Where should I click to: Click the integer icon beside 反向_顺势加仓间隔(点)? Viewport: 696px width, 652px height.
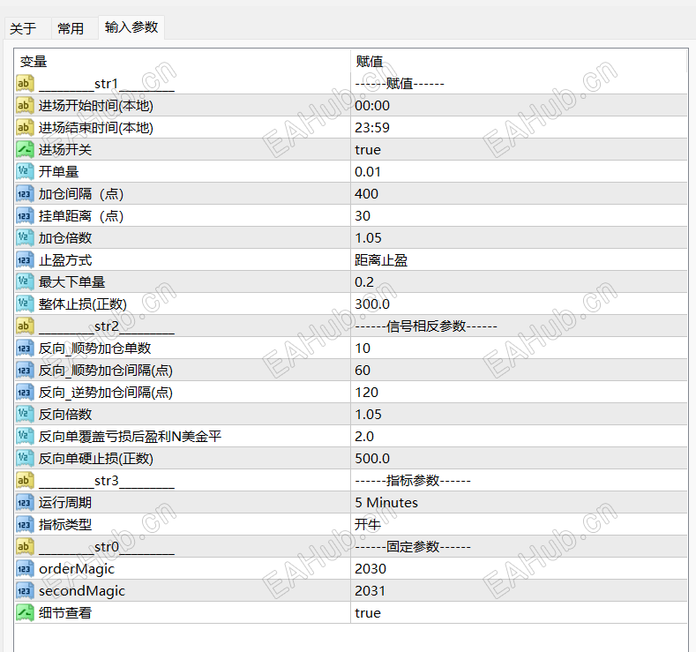(25, 371)
